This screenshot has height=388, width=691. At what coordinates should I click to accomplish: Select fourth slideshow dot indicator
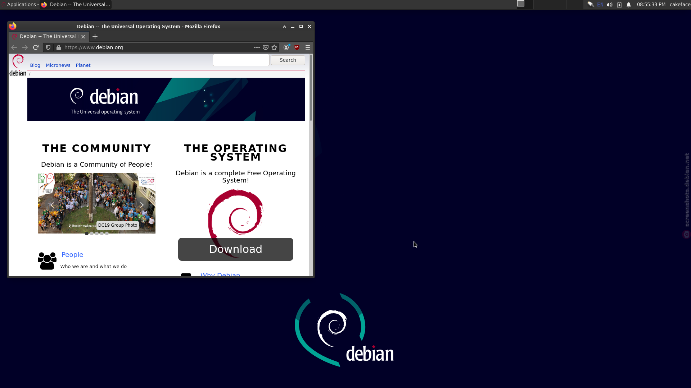pos(102,234)
